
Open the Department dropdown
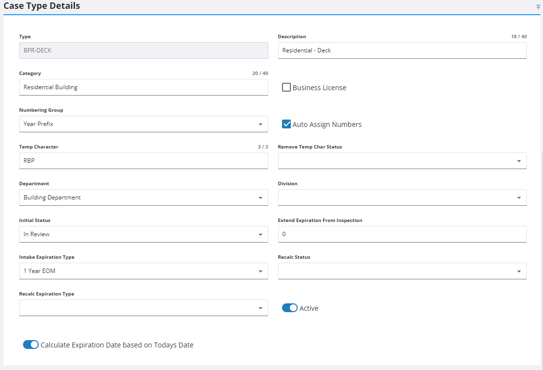tap(143, 197)
